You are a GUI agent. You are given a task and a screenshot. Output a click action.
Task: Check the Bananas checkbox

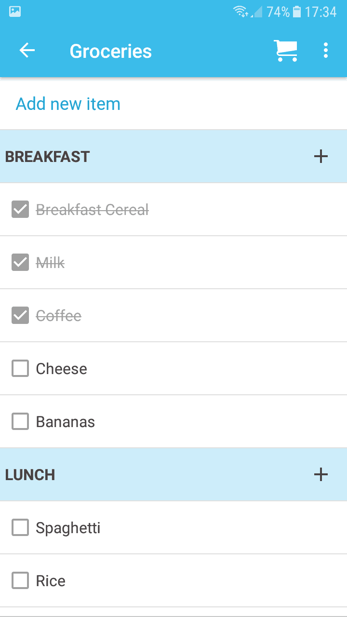pos(20,422)
